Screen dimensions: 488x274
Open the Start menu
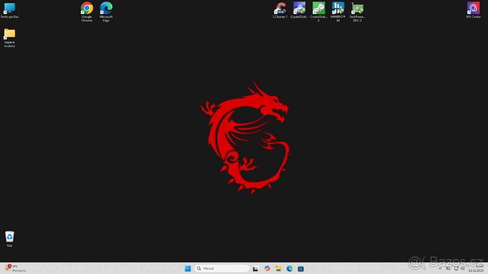point(188,268)
